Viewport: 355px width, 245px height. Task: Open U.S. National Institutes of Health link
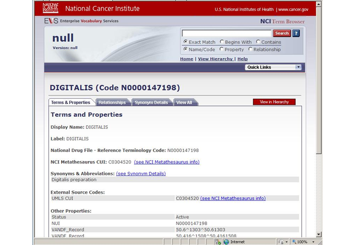pos(244,9)
